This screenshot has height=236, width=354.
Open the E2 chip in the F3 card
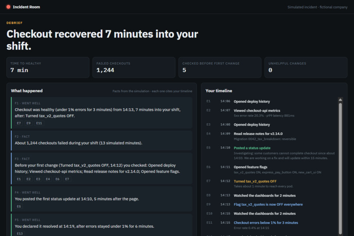click(29, 179)
